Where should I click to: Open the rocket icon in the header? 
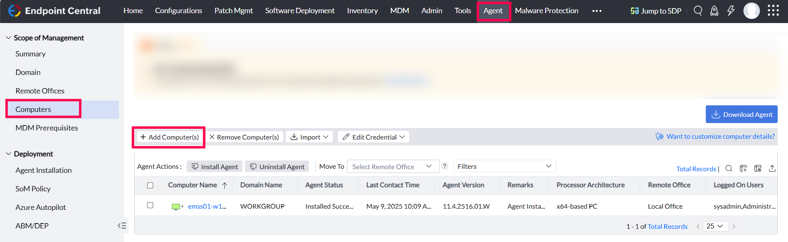714,11
